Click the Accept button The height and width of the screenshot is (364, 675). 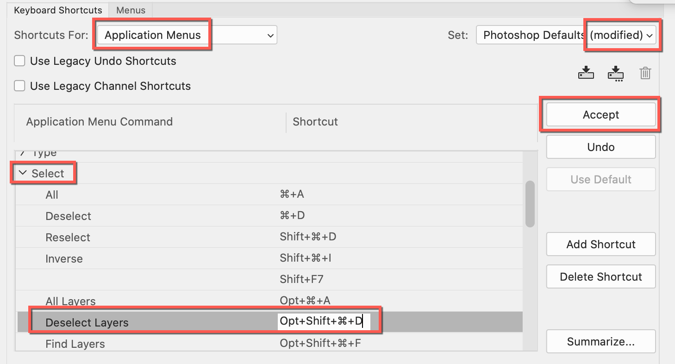pos(600,114)
